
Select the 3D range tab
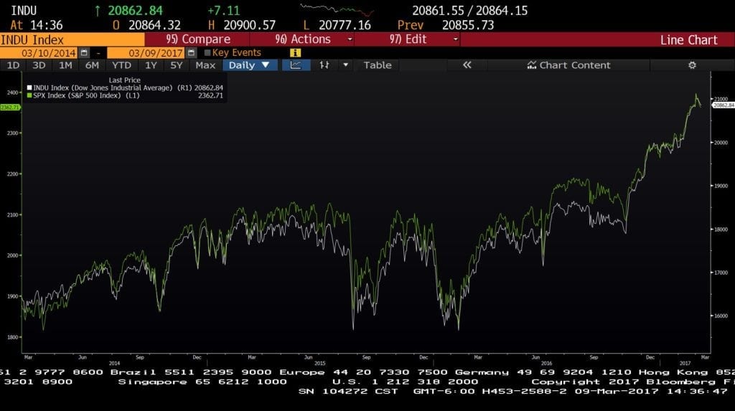(x=39, y=65)
